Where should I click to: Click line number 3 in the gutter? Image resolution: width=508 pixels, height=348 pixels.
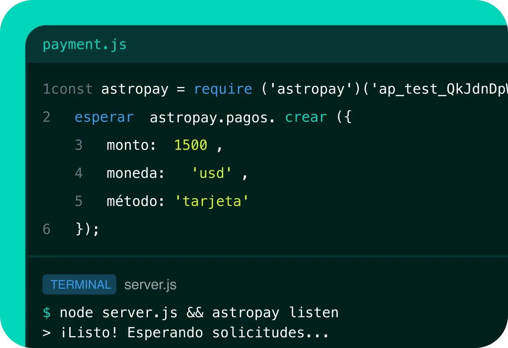(x=79, y=145)
